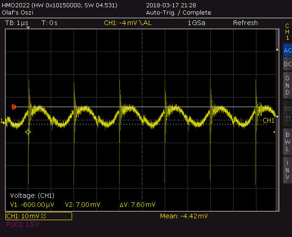292x237 pixels.
Task: Click the CH1 -4 mV trigger readout
Action: (128, 23)
